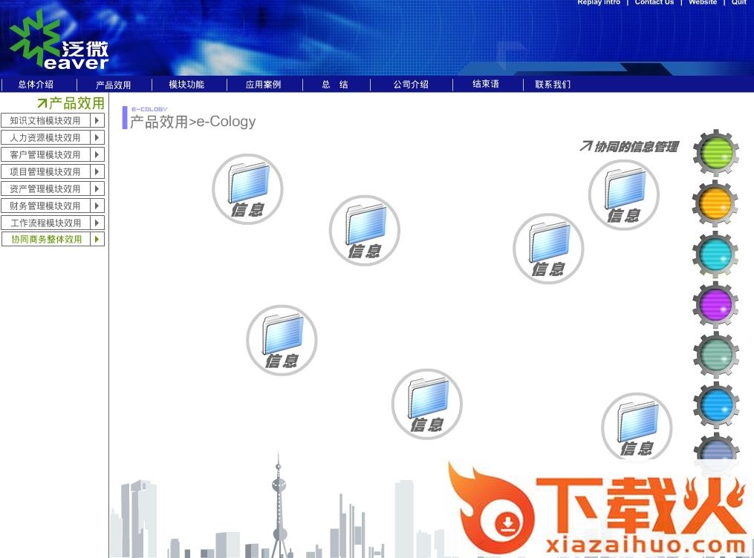
Task: Click the green gear icon
Action: point(714,154)
